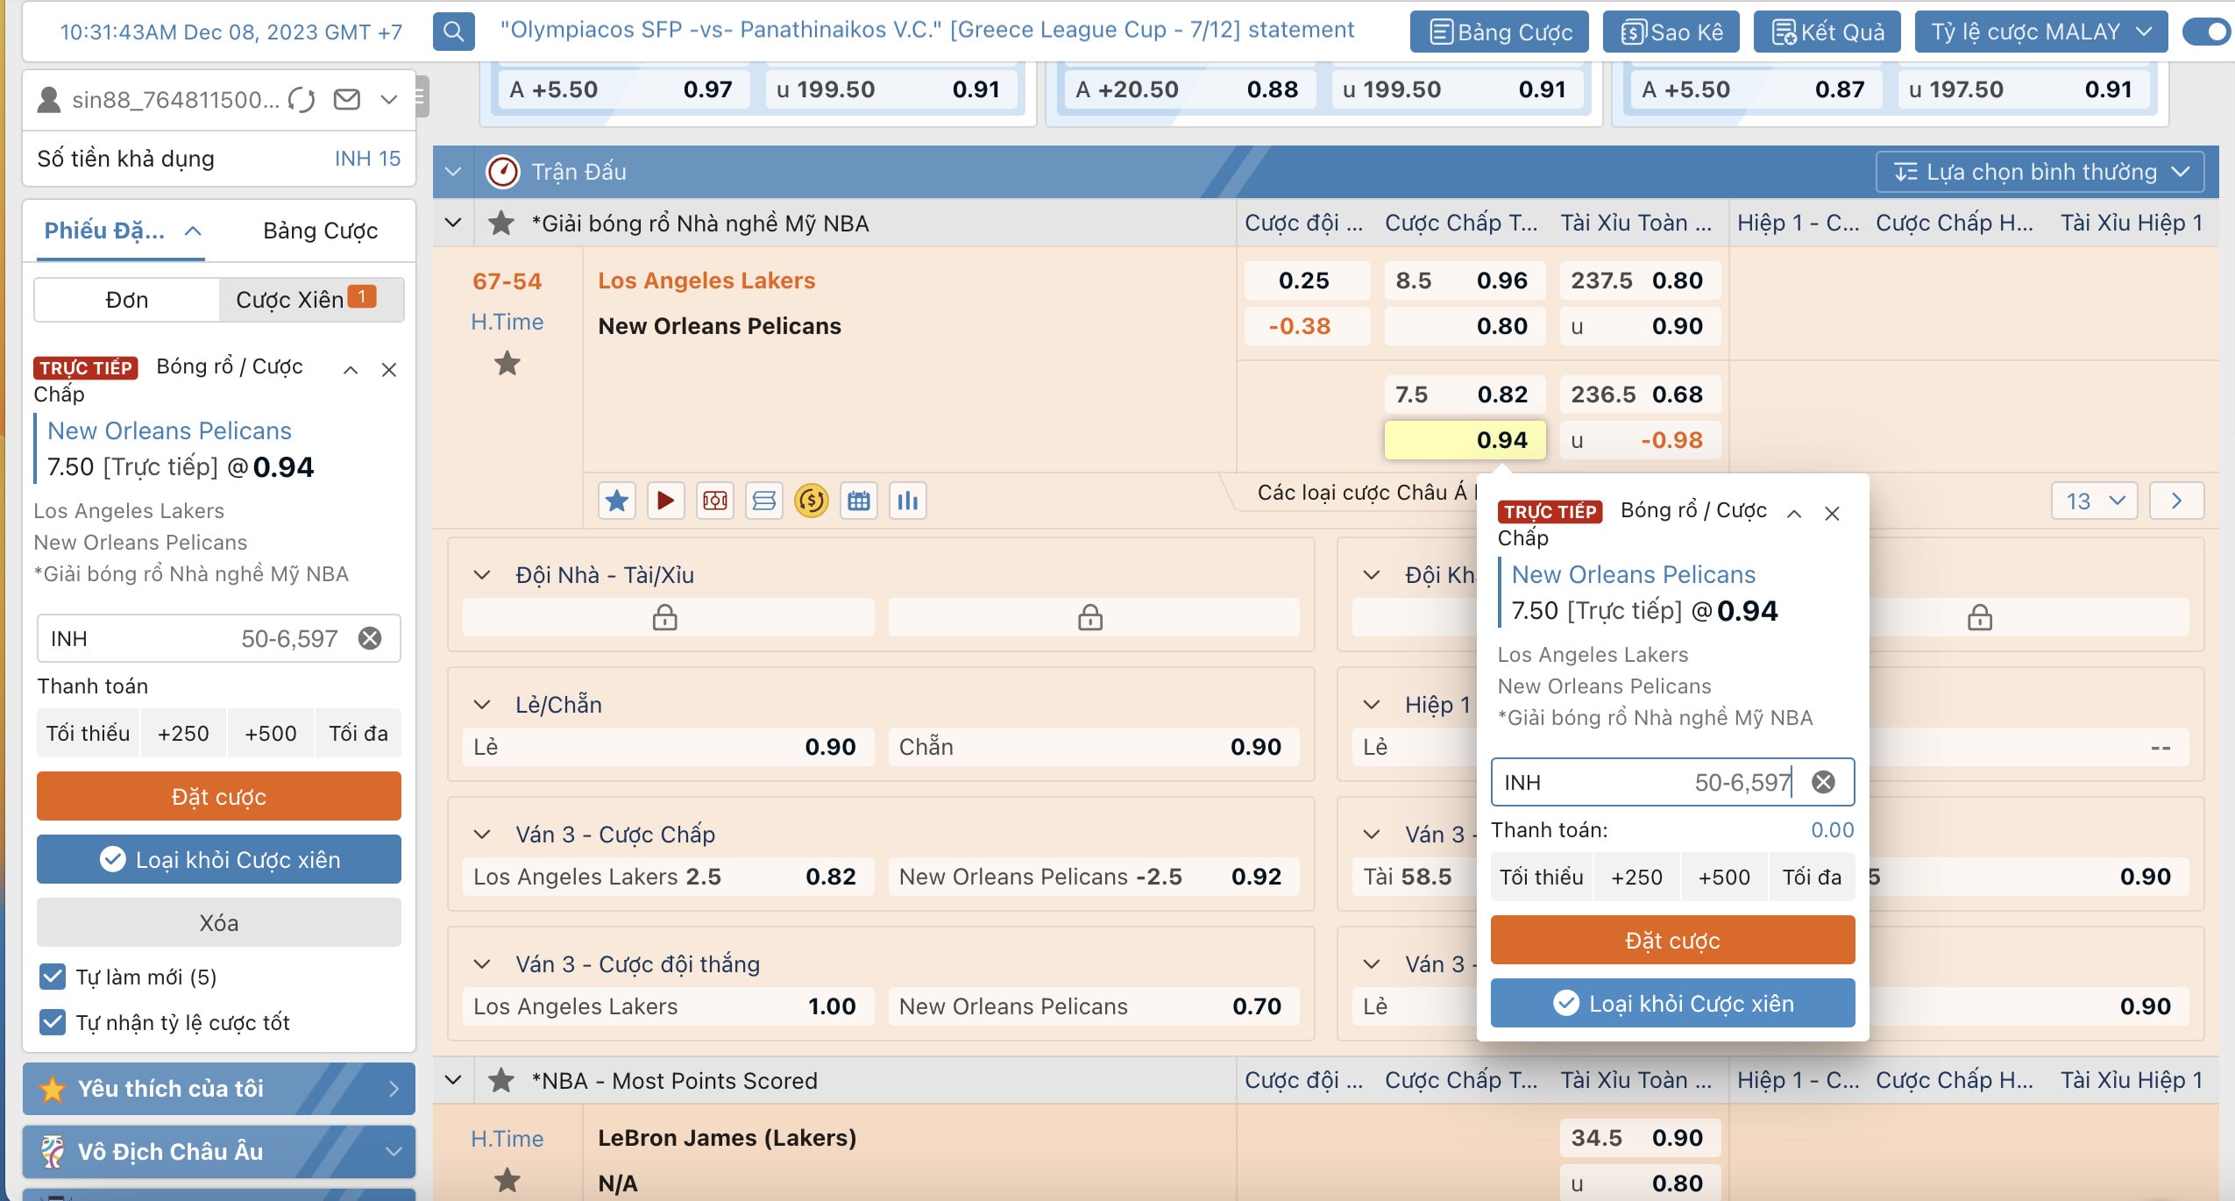Expand the user account chevron
The width and height of the screenshot is (2235, 1201).
click(x=389, y=100)
